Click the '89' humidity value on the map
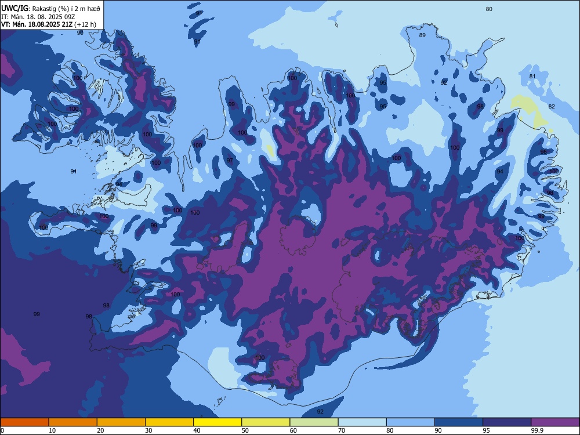Screen dimensions: 580x435 coord(422,35)
